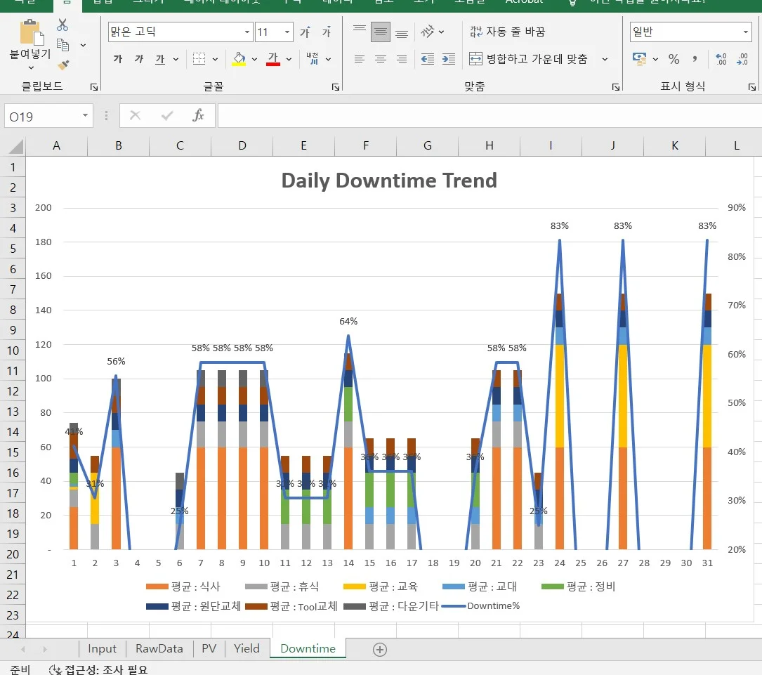Copy the selection using the copy icon
The width and height of the screenshot is (762, 675).
[x=63, y=45]
